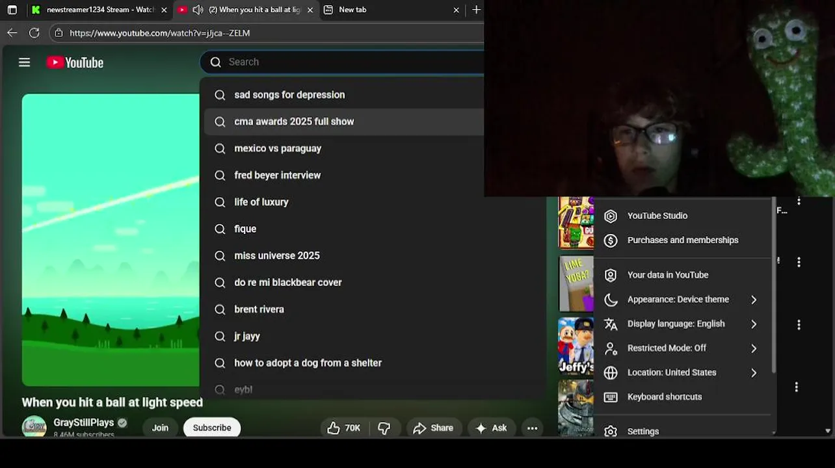Open GrayStillPlays channel avatar
This screenshot has height=468, width=835.
[34, 426]
